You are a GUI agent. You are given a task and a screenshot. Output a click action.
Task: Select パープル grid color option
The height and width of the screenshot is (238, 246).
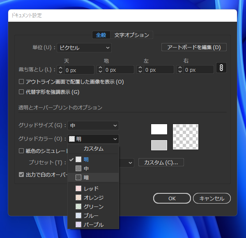click(93, 225)
